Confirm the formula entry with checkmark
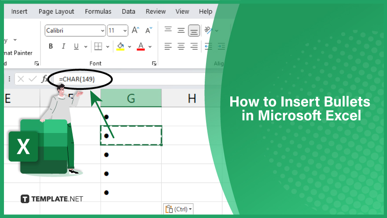Image resolution: width=387 pixels, height=218 pixels. tap(32, 79)
